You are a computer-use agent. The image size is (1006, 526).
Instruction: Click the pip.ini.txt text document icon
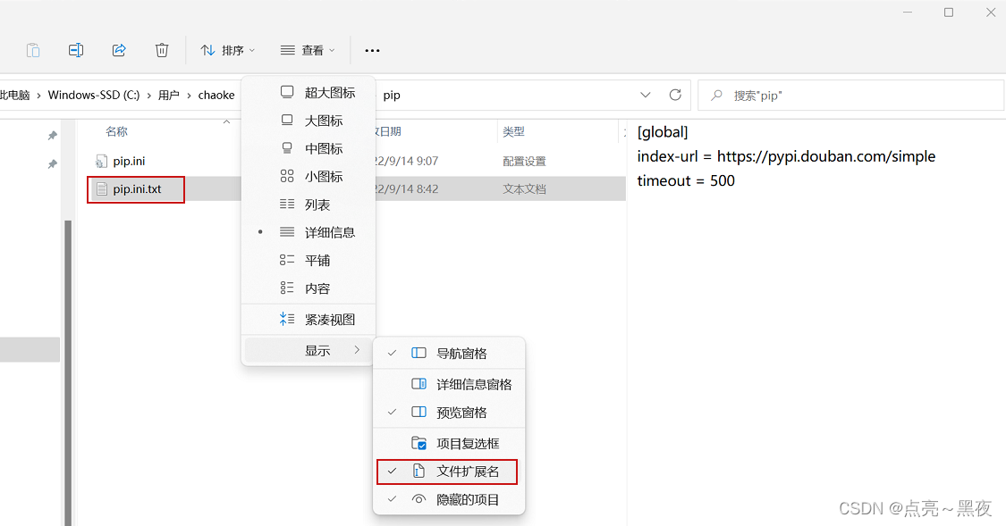101,189
